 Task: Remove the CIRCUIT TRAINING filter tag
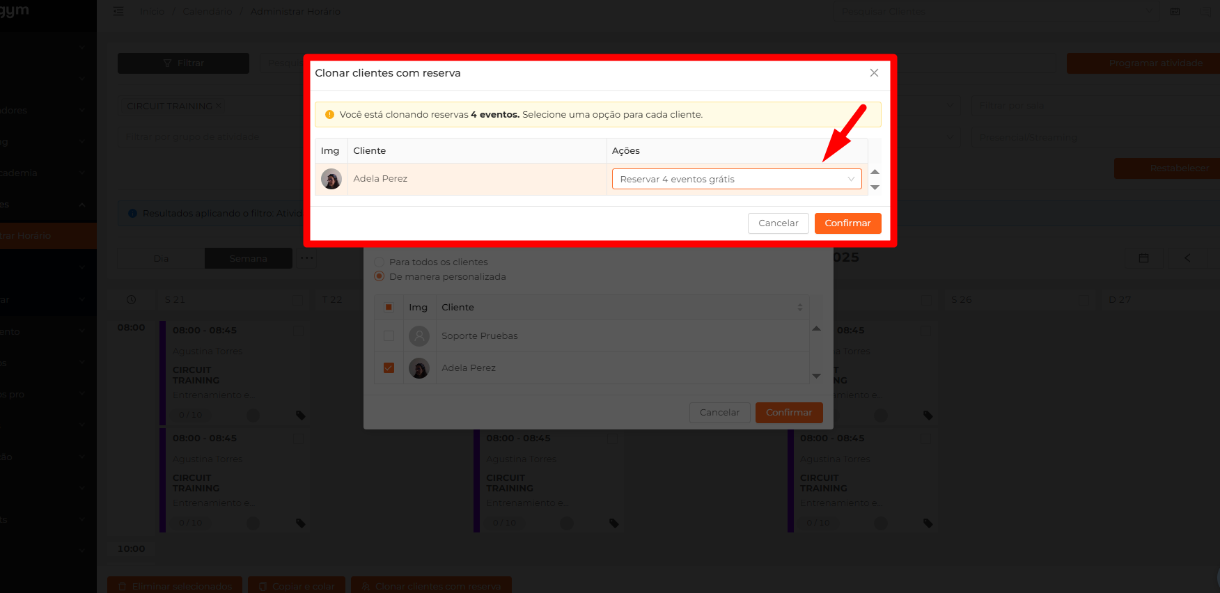tap(218, 106)
